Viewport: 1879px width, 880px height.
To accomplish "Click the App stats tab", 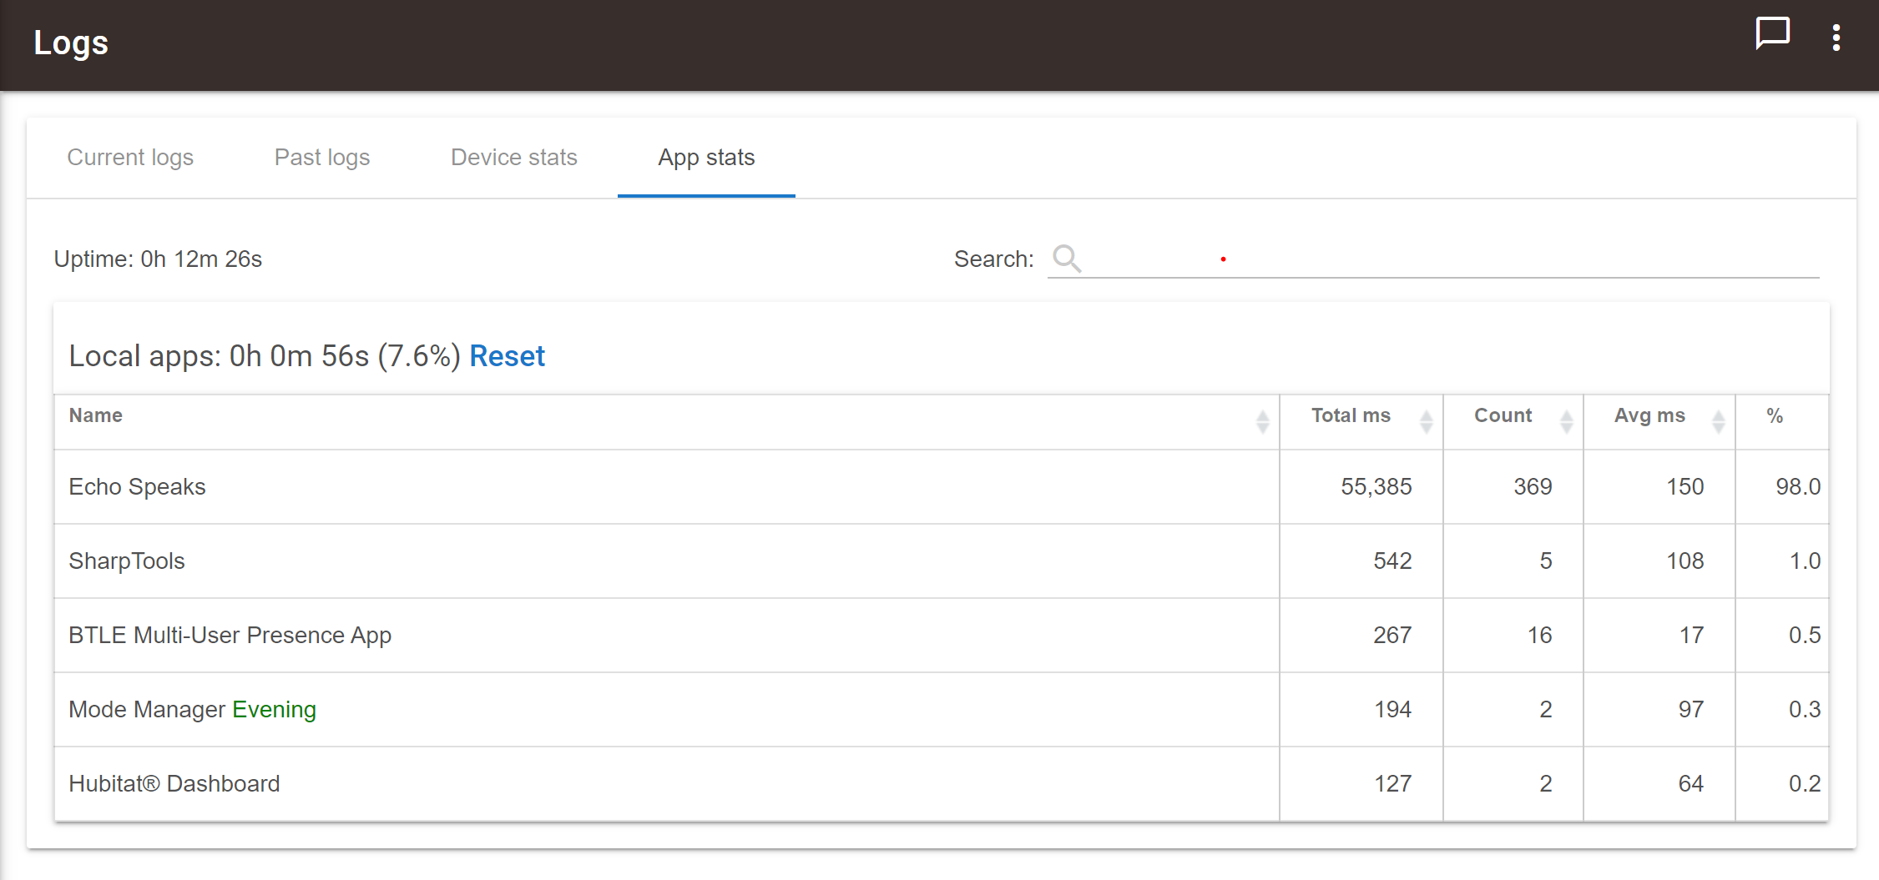I will [706, 158].
